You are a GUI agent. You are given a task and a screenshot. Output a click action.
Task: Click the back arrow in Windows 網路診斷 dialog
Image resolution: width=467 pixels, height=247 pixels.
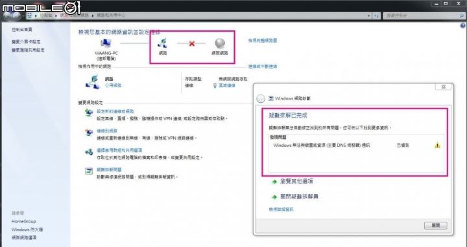click(261, 98)
